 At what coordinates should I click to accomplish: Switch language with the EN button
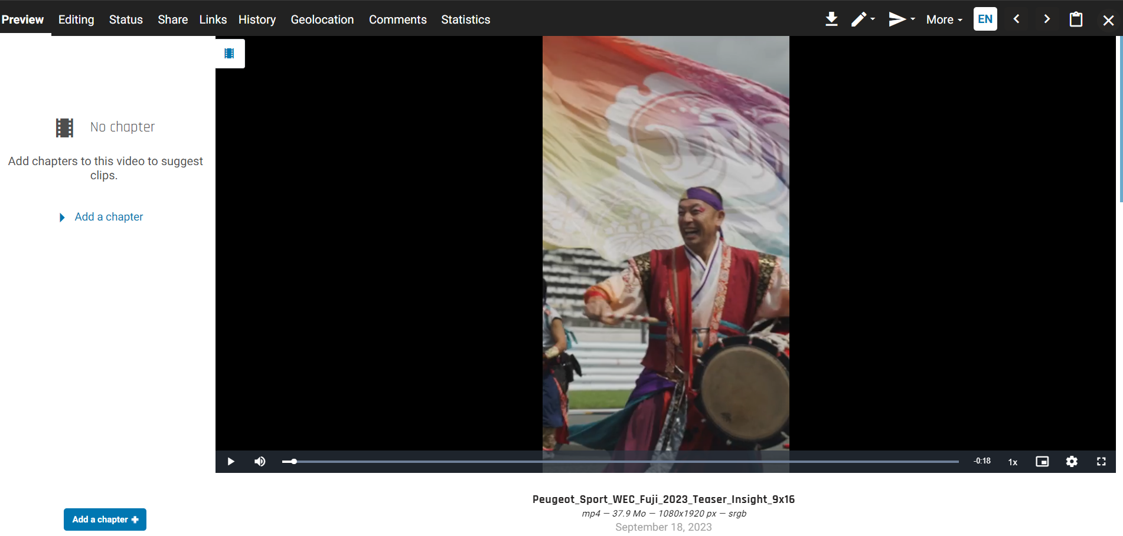click(985, 19)
